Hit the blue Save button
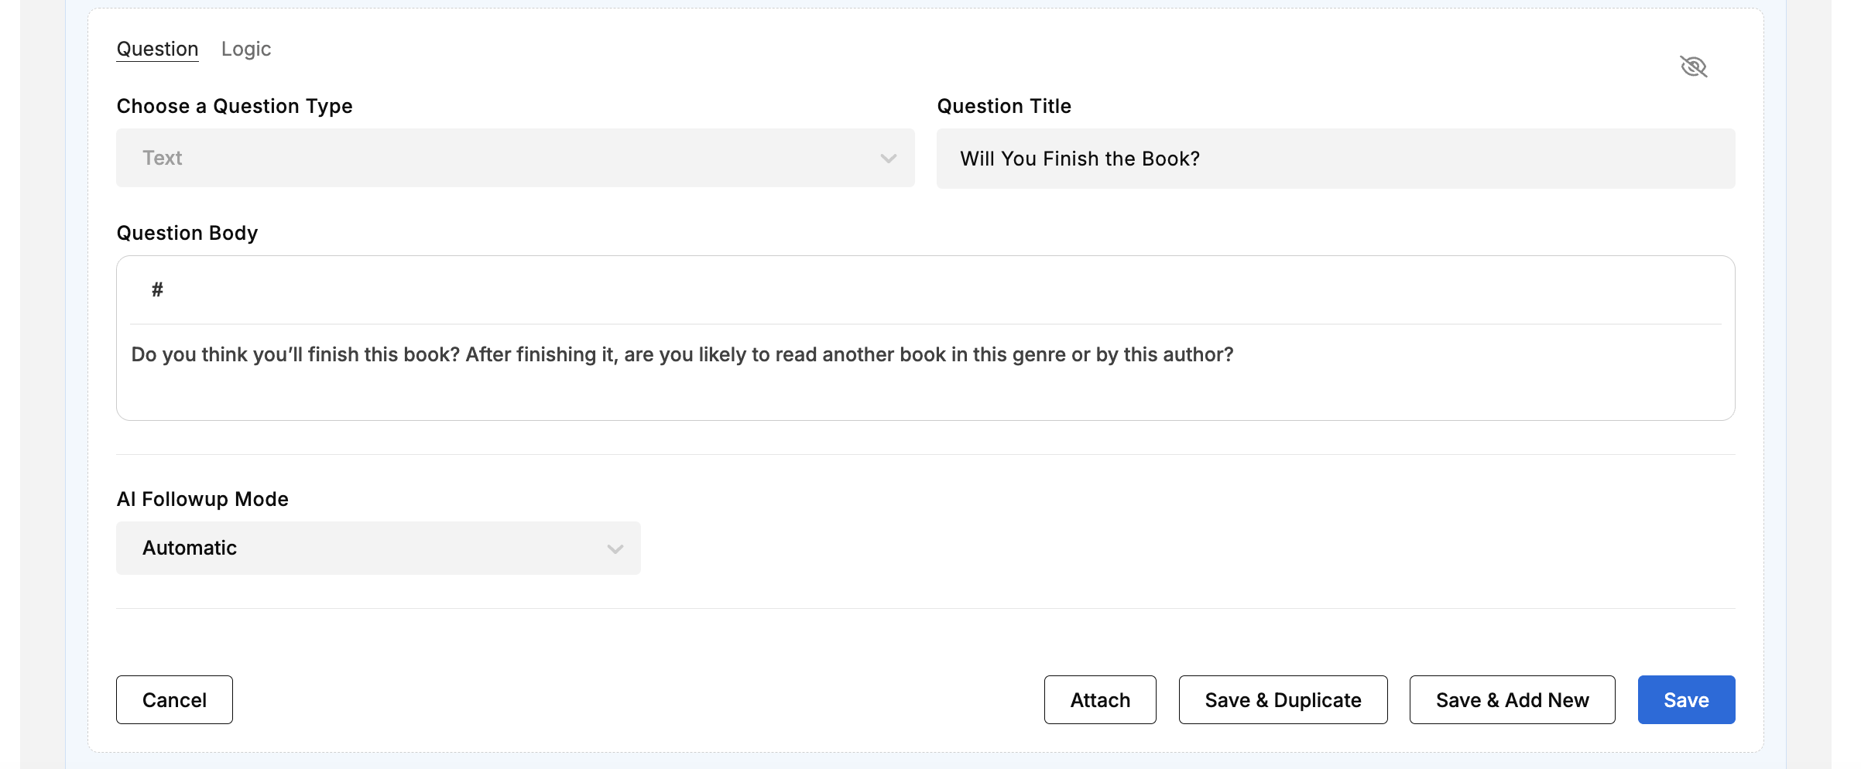The image size is (1861, 769). [1685, 700]
